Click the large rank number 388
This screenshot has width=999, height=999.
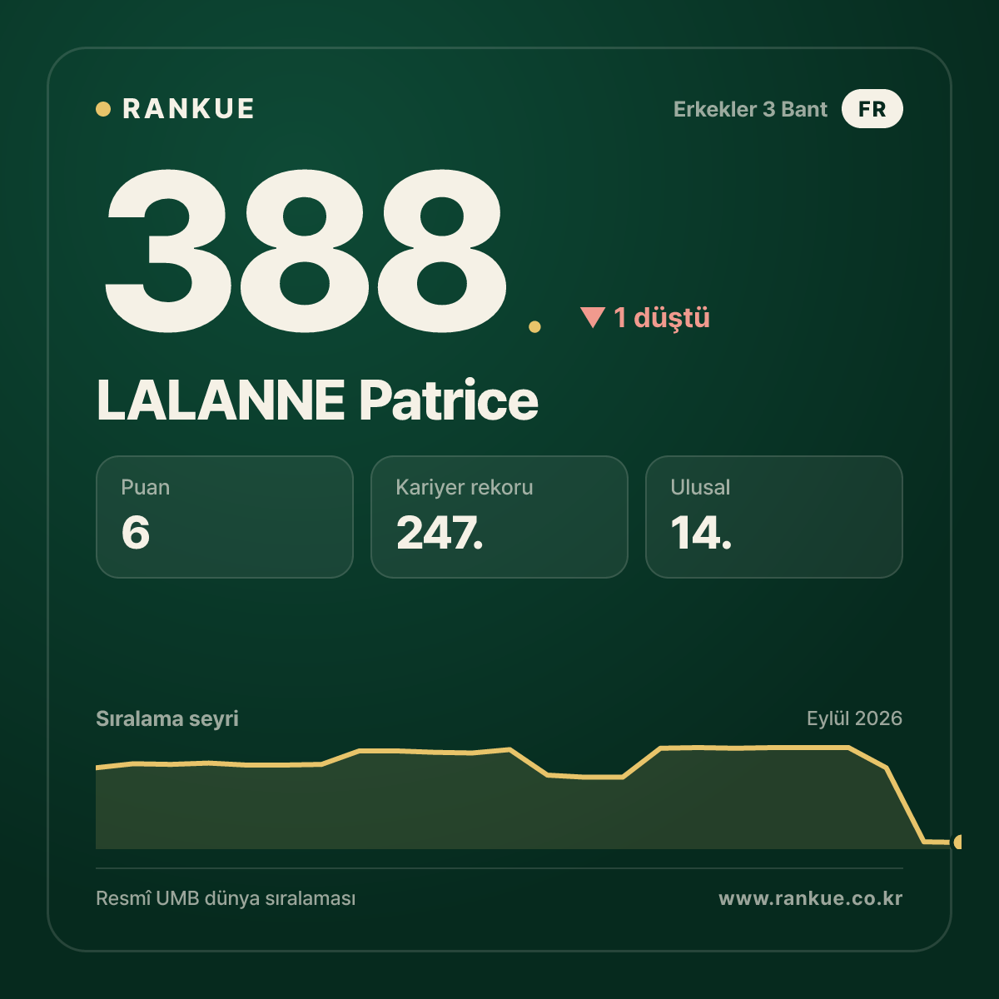pyautogui.click(x=306, y=250)
